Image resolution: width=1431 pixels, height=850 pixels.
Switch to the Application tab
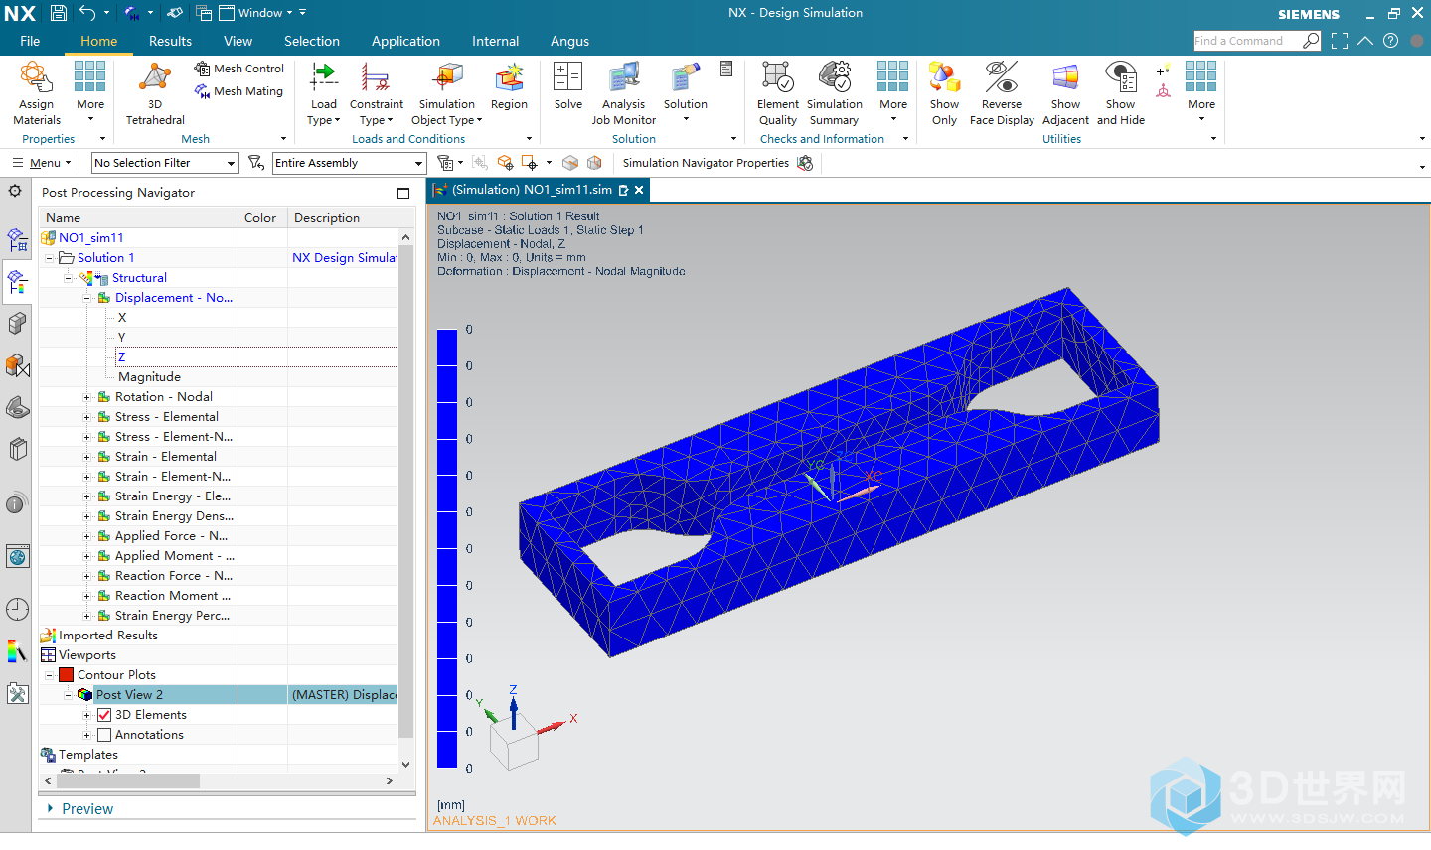[405, 41]
